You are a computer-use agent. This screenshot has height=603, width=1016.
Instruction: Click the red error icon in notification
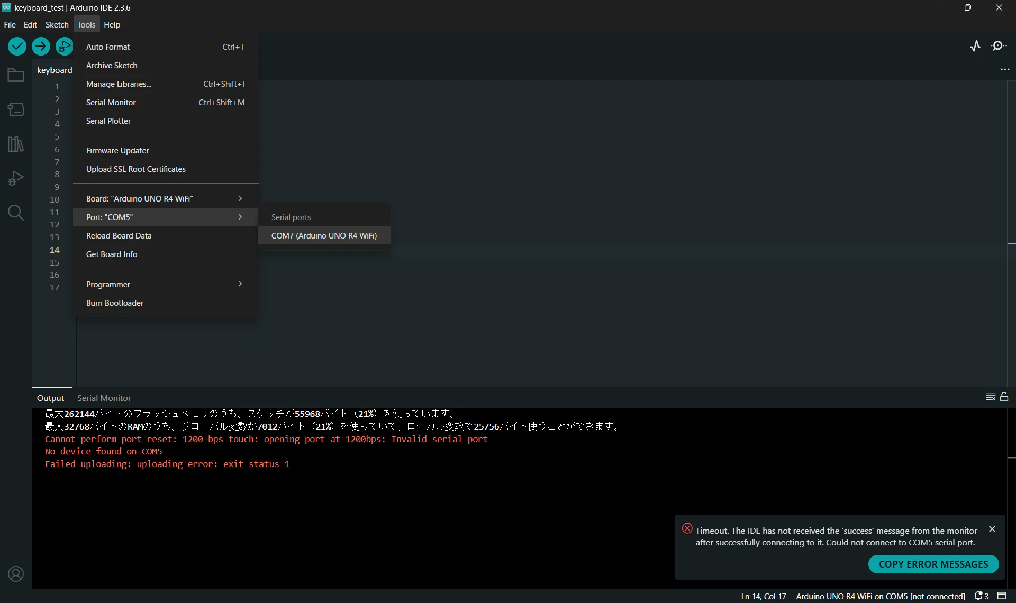687,528
